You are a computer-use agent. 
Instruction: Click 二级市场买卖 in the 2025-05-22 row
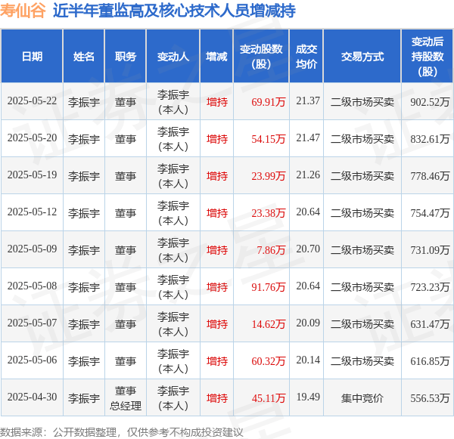(362, 102)
